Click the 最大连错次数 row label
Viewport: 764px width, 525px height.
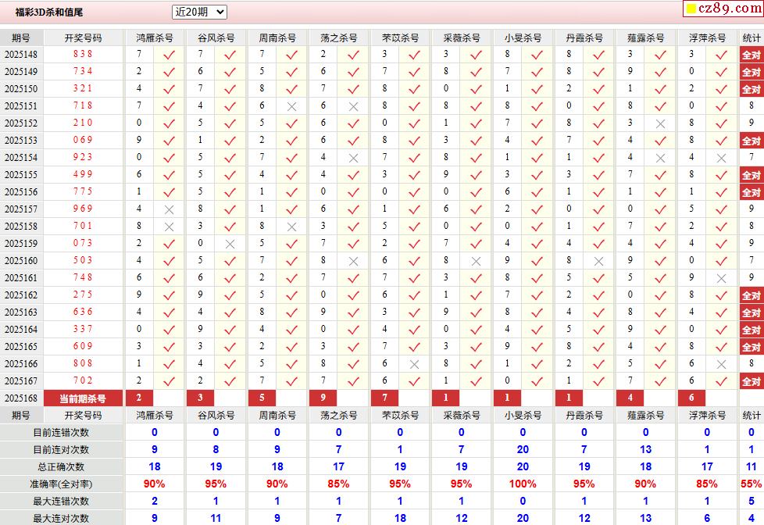(61, 501)
